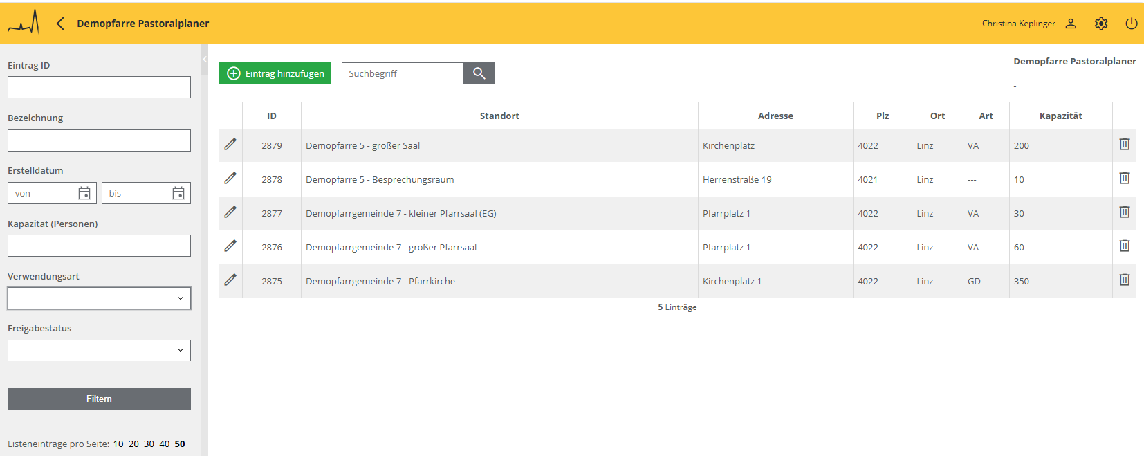The height and width of the screenshot is (456, 1144).
Task: Click the Suchbegriff search field
Action: (403, 73)
